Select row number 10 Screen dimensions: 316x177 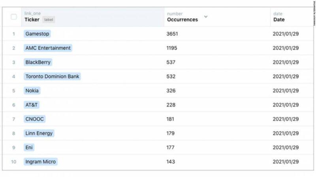click(14, 162)
